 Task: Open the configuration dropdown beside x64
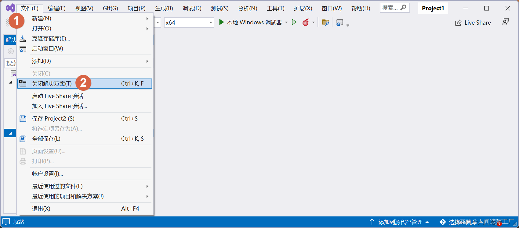point(158,23)
